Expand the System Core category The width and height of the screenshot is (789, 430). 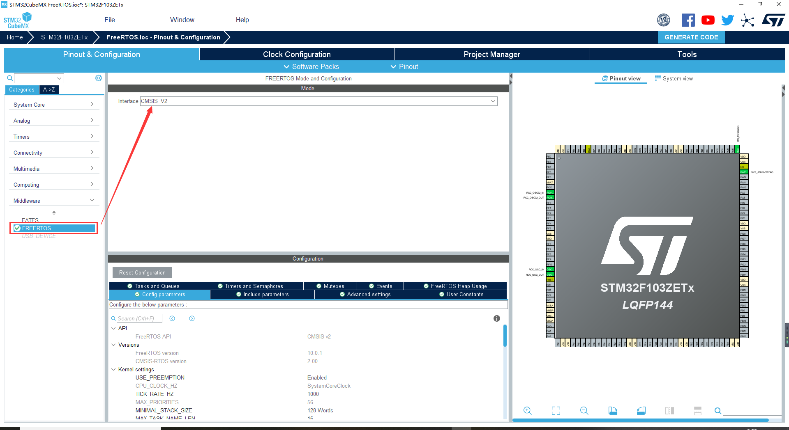54,105
